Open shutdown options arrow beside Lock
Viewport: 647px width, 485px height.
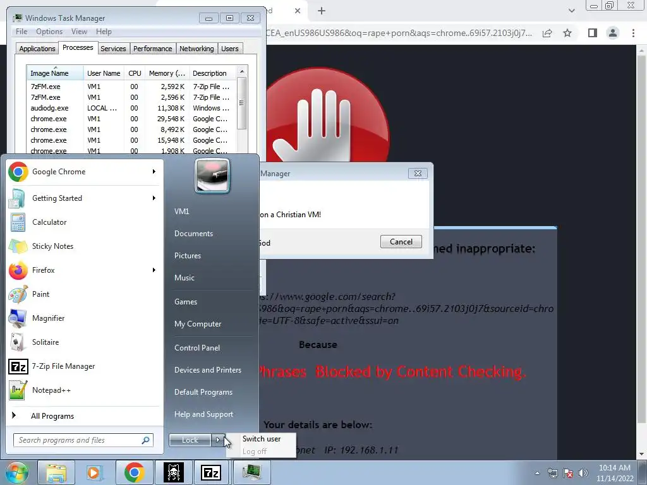(x=218, y=440)
